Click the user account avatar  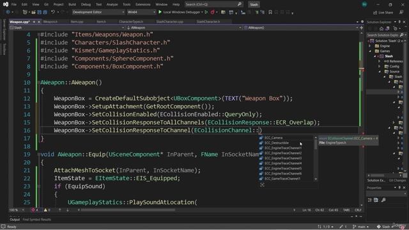[x=364, y=4]
